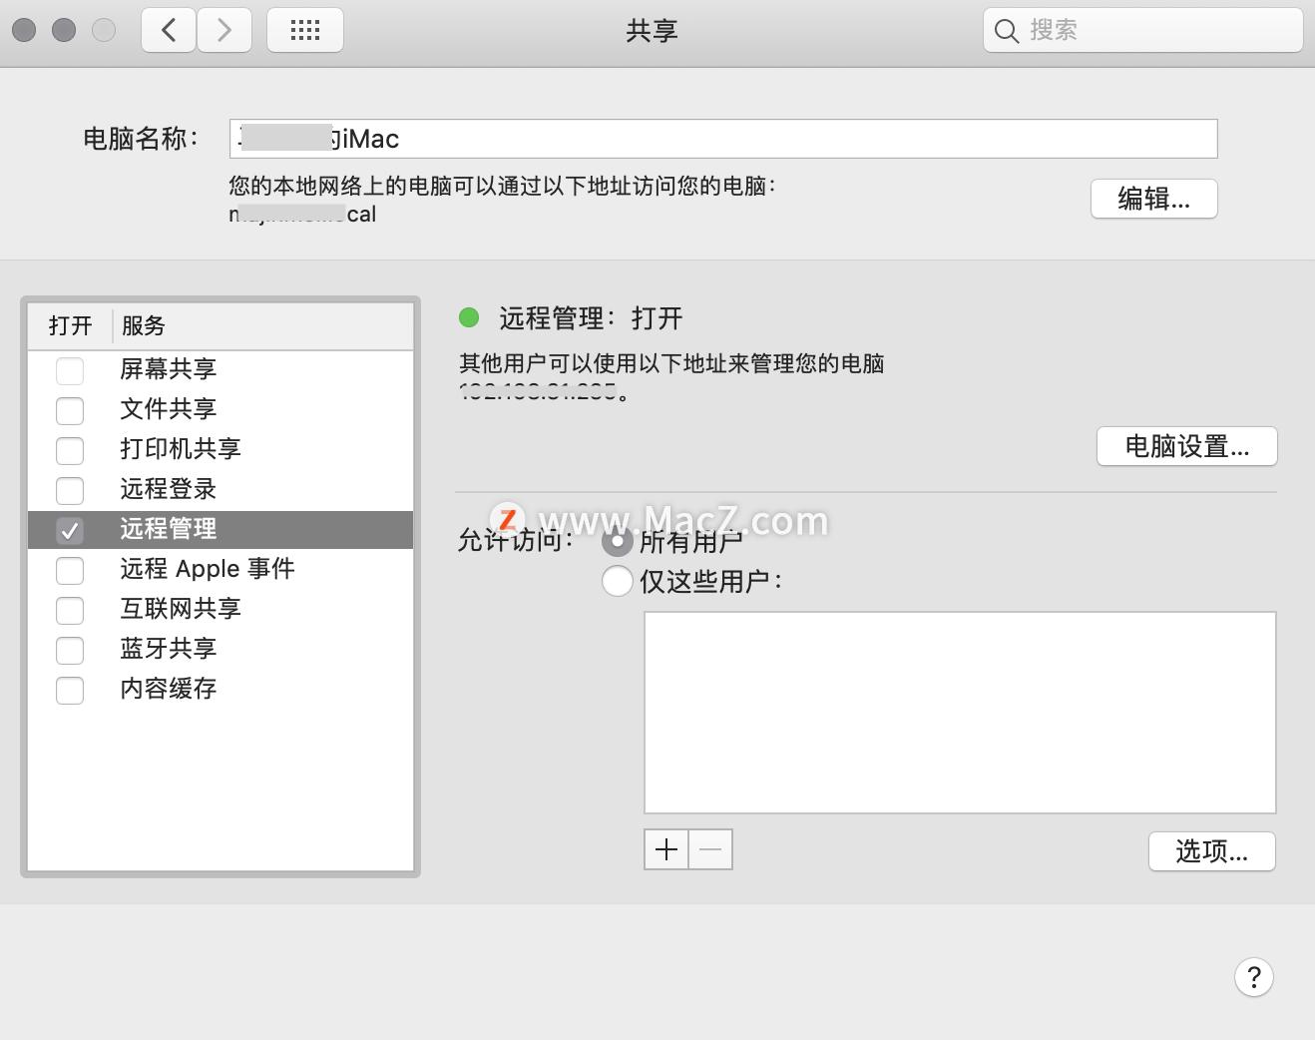Open the Show All grid icon

(x=304, y=30)
